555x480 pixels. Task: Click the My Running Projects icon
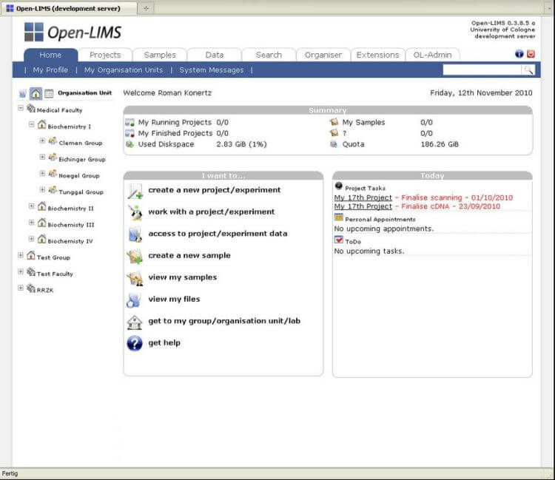(x=130, y=123)
